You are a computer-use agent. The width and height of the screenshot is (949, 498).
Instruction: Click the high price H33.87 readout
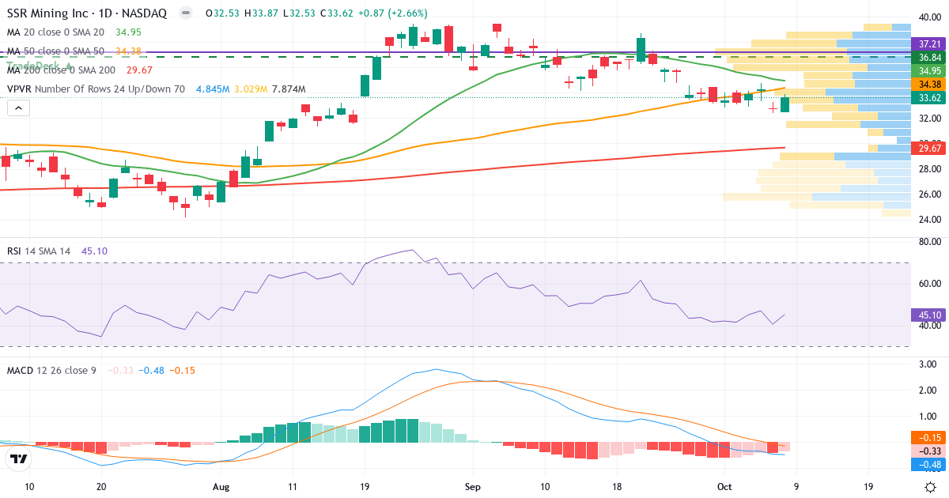[260, 13]
